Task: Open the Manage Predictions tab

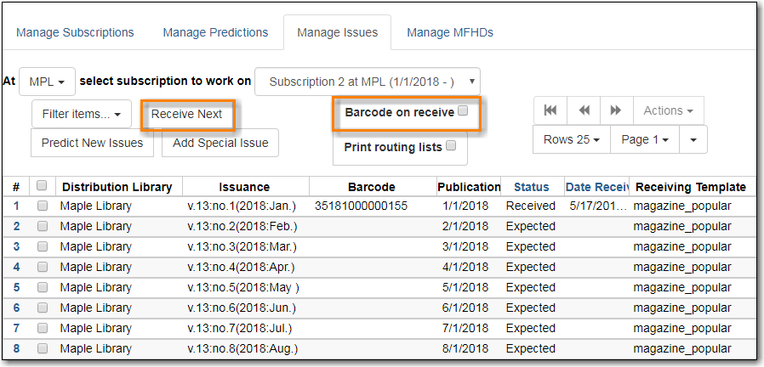Action: click(x=215, y=32)
